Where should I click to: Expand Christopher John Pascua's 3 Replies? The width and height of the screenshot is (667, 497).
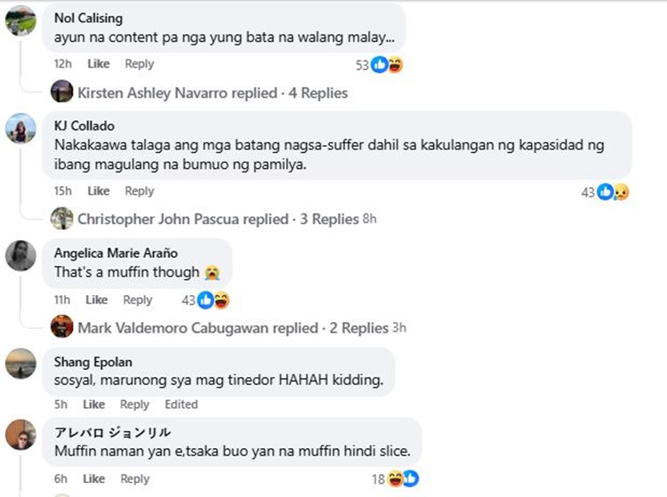[x=218, y=219]
